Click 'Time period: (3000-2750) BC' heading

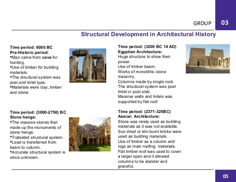(x=38, y=112)
